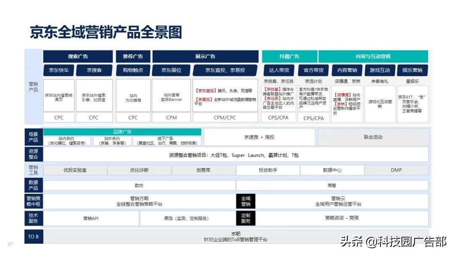Screen dimensions: 454x255
Task: Select the 营销策略中枢 row label
Action: point(34,201)
